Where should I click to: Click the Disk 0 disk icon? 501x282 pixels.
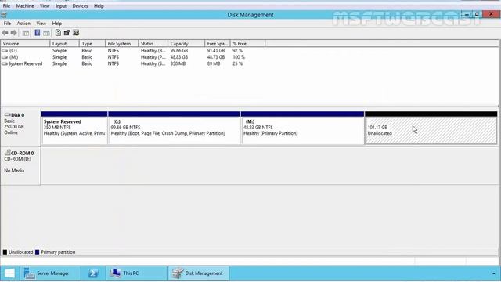tap(7, 115)
